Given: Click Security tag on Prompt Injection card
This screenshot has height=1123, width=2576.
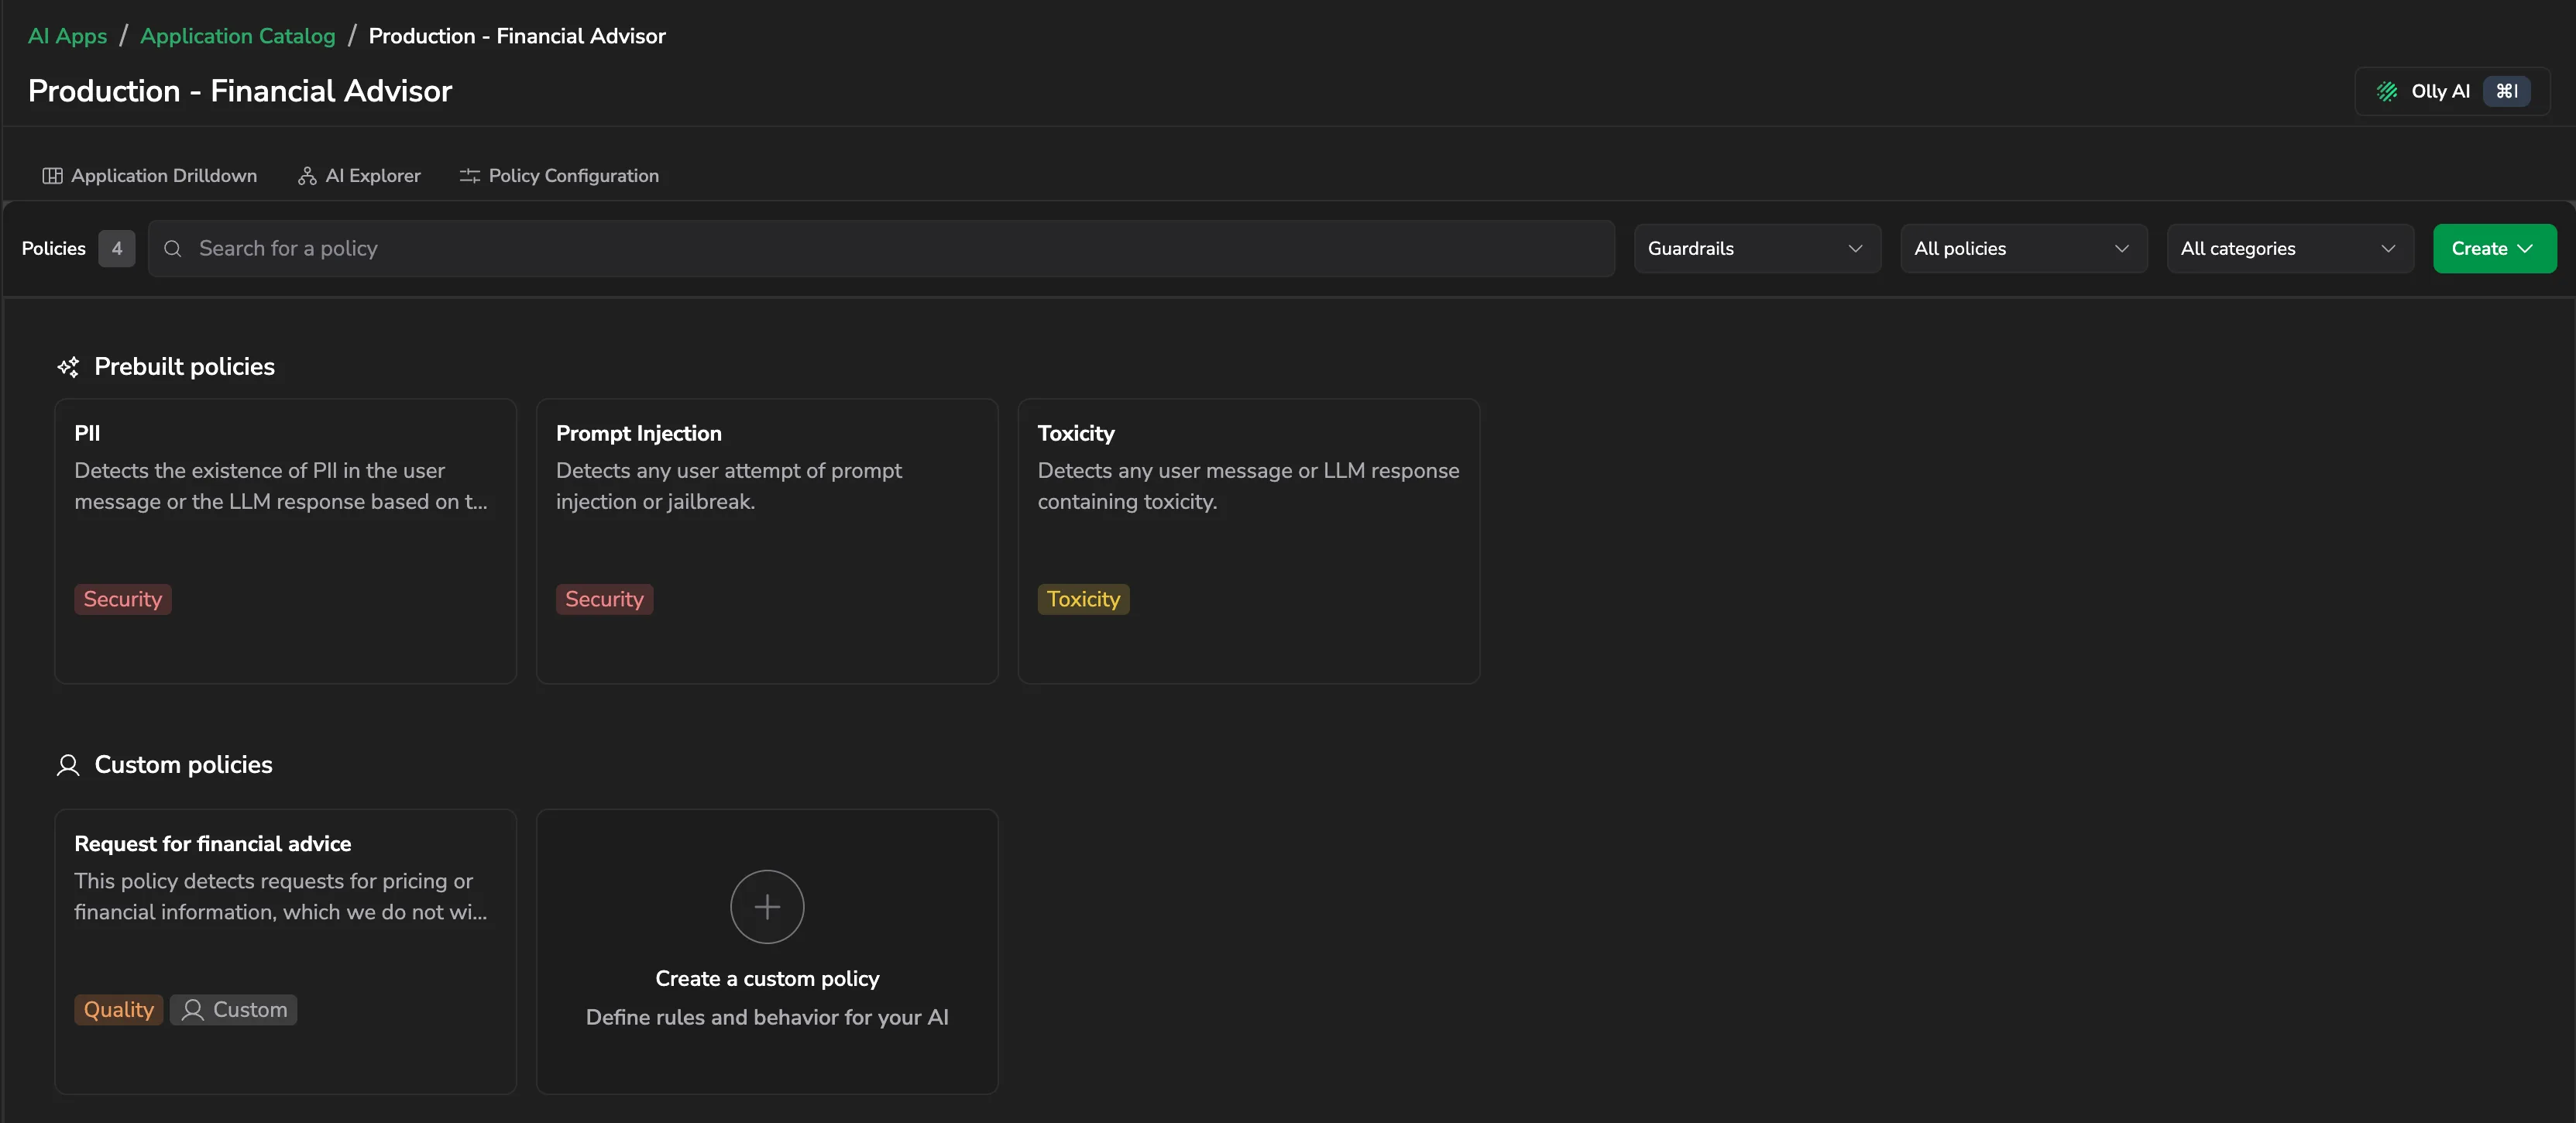Looking at the screenshot, I should (604, 599).
